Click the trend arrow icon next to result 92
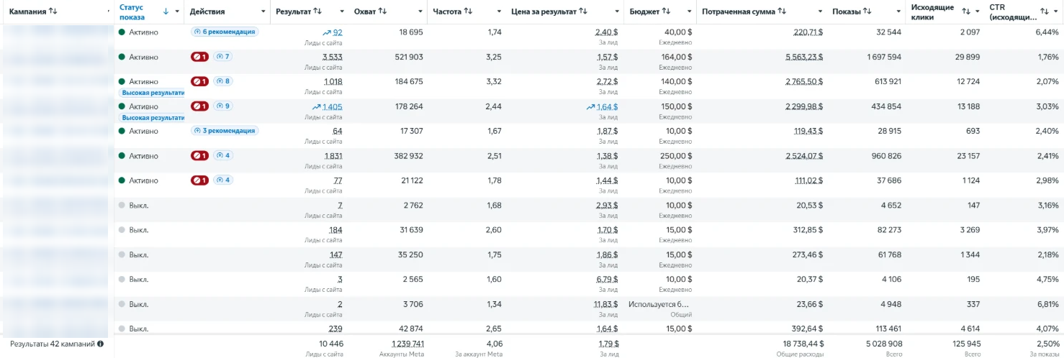Screen dimensions: 1064x358 (x=328, y=32)
